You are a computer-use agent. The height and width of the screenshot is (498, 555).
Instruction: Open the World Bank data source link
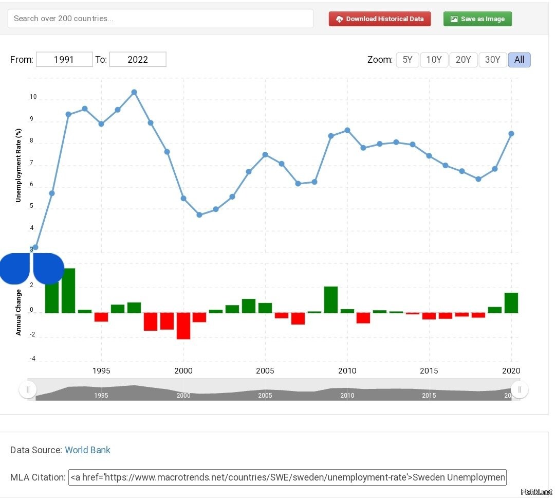(x=87, y=450)
